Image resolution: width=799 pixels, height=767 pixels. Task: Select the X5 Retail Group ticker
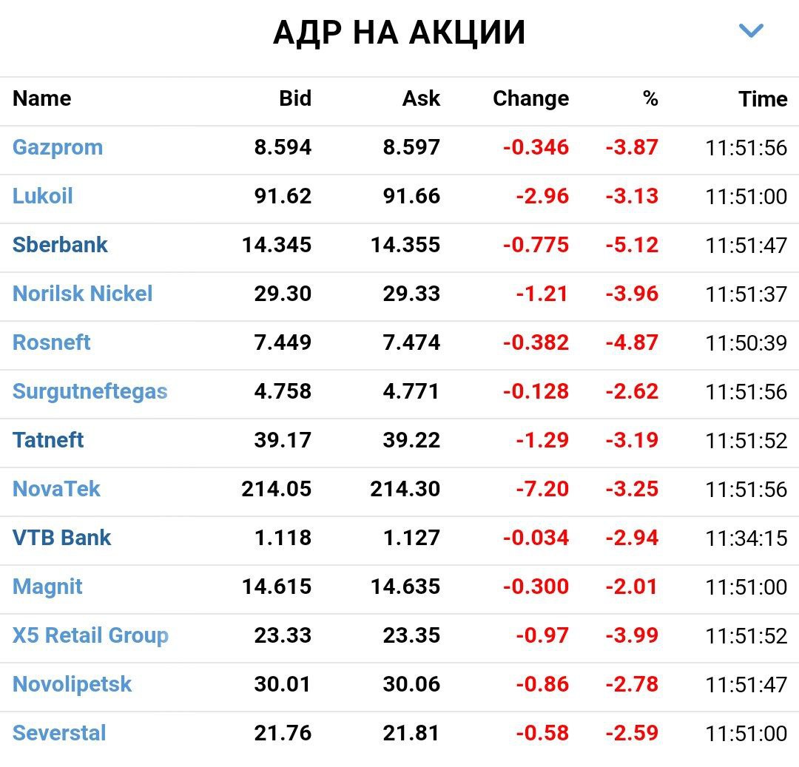click(91, 635)
